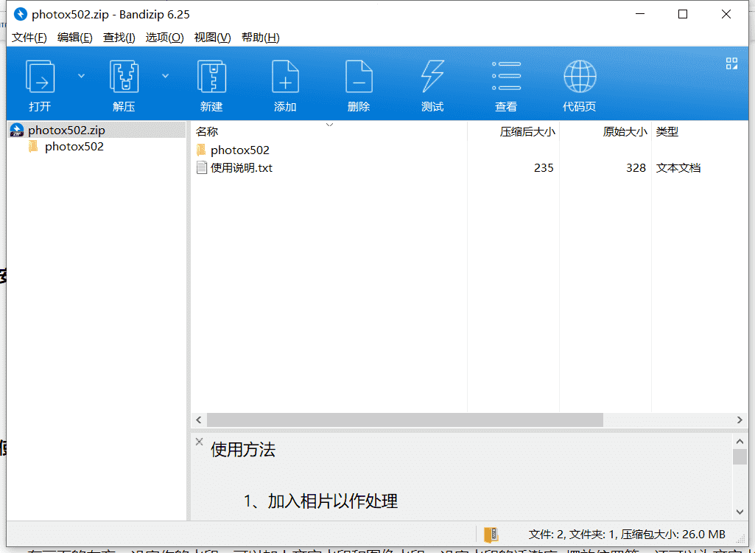The image size is (755, 553).
Task: Open the 查找(I) menu
Action: tap(119, 38)
